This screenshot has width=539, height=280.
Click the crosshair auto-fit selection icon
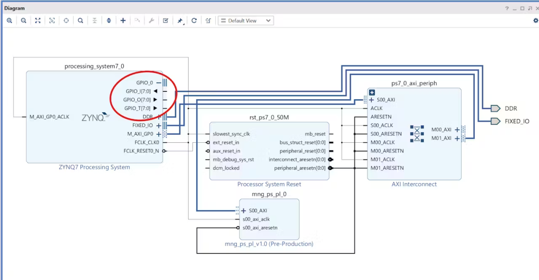(x=66, y=20)
